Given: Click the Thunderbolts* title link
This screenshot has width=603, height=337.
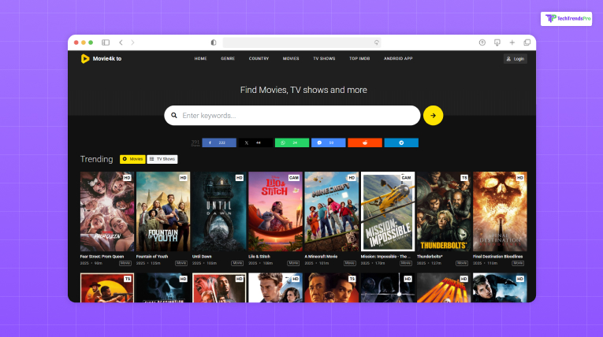Looking at the screenshot, I should click(430, 257).
